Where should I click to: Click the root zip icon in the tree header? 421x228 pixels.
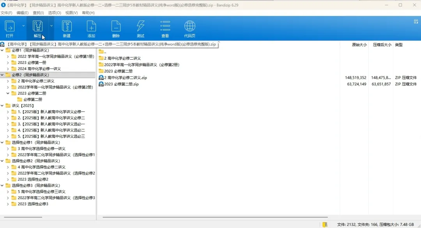(x=2, y=44)
